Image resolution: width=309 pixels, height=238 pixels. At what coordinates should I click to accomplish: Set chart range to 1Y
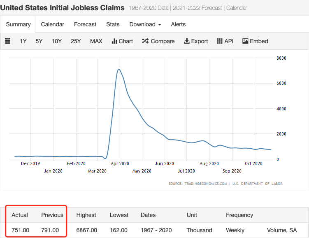[23, 41]
